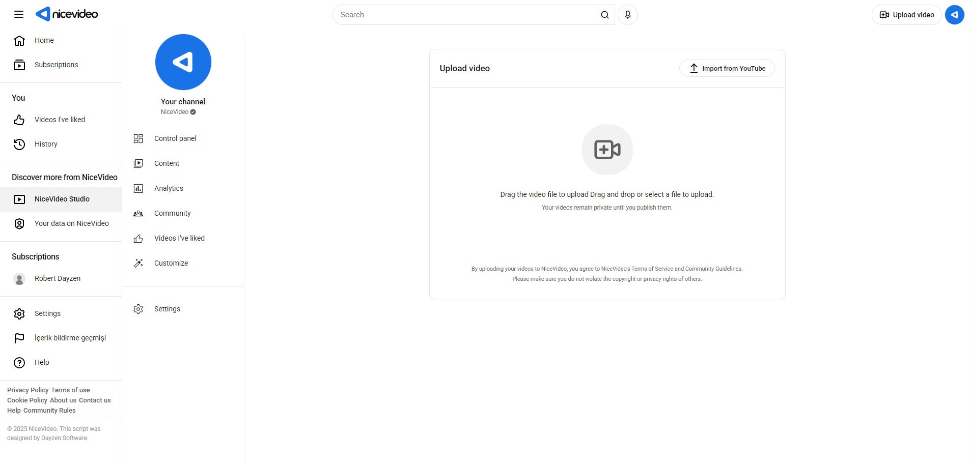
Task: Click the "Upload video" panel heading
Action: (x=465, y=69)
